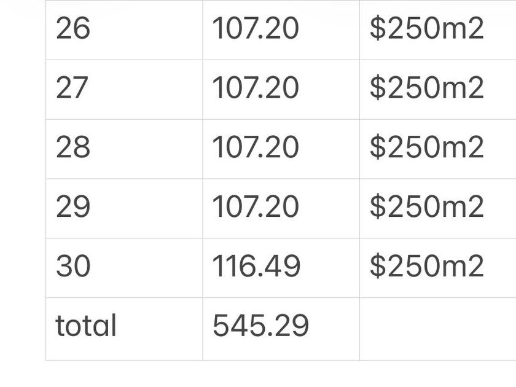This screenshot has width=516, height=387.
Task: Click the $250m2 price in row 28
Action: click(x=426, y=147)
